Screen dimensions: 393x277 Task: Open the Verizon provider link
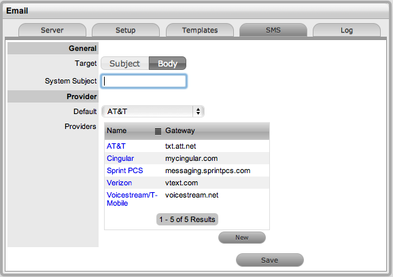pyautogui.click(x=119, y=183)
